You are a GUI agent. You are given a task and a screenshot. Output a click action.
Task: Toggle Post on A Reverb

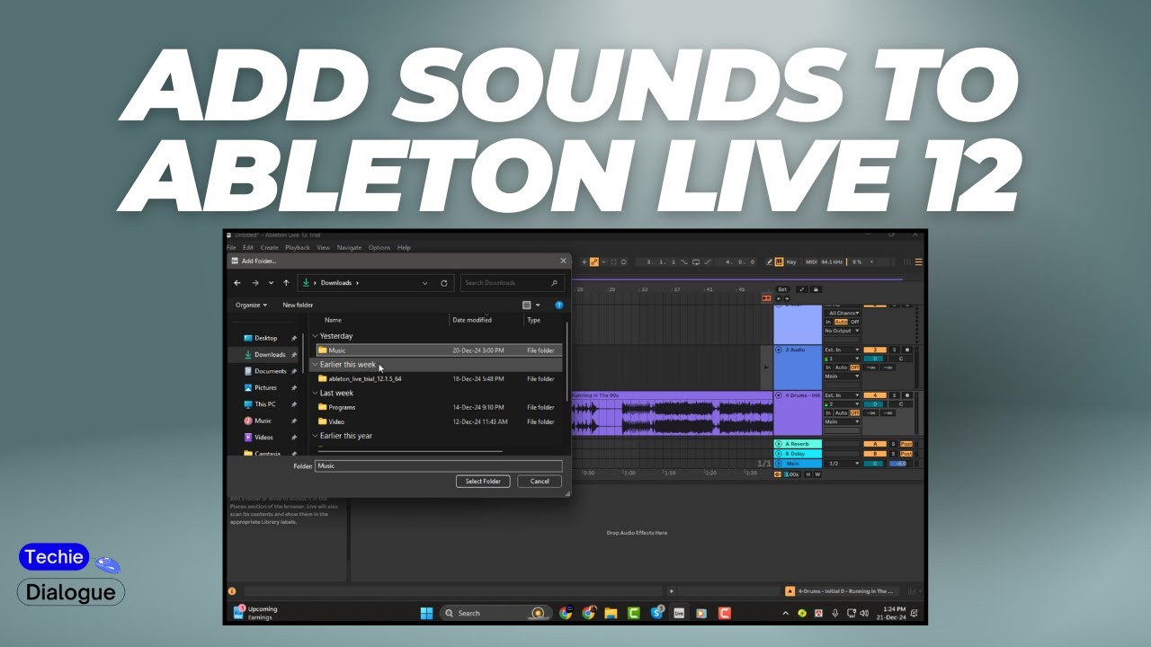[906, 444]
